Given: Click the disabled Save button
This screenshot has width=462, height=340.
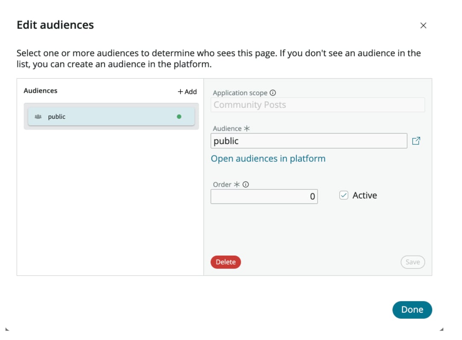Looking at the screenshot, I should click(412, 262).
